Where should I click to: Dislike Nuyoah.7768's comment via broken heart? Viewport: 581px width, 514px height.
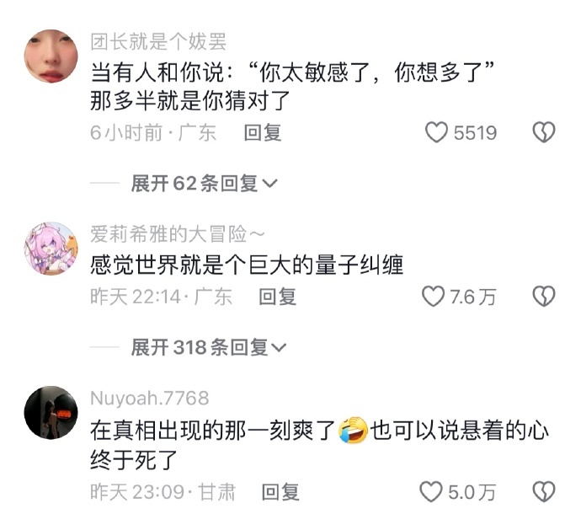coord(544,492)
